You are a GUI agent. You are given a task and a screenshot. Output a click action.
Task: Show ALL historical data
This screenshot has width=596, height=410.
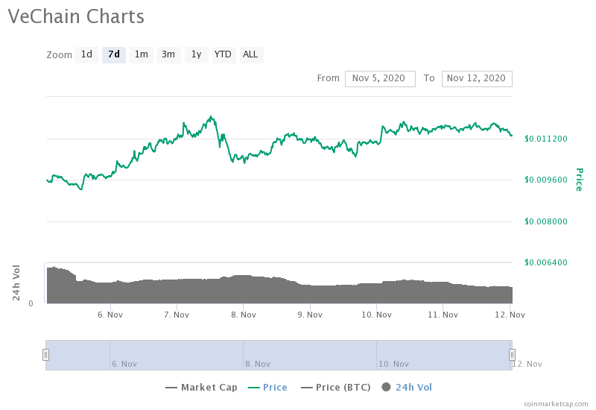250,54
